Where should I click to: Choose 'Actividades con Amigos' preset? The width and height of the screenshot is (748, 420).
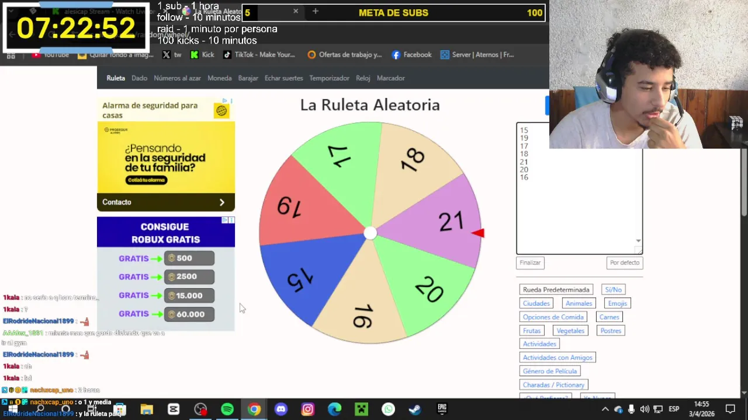(557, 358)
